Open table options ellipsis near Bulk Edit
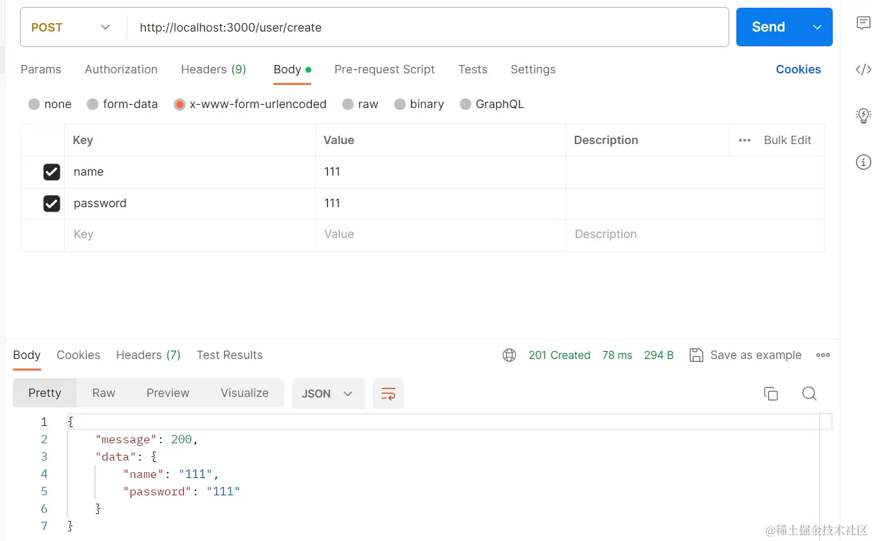The image size is (872, 541). (745, 140)
